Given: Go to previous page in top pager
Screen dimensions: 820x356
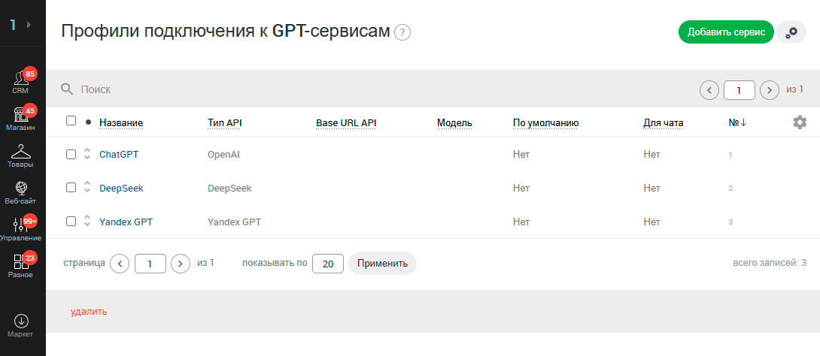Looking at the screenshot, I should [x=709, y=90].
